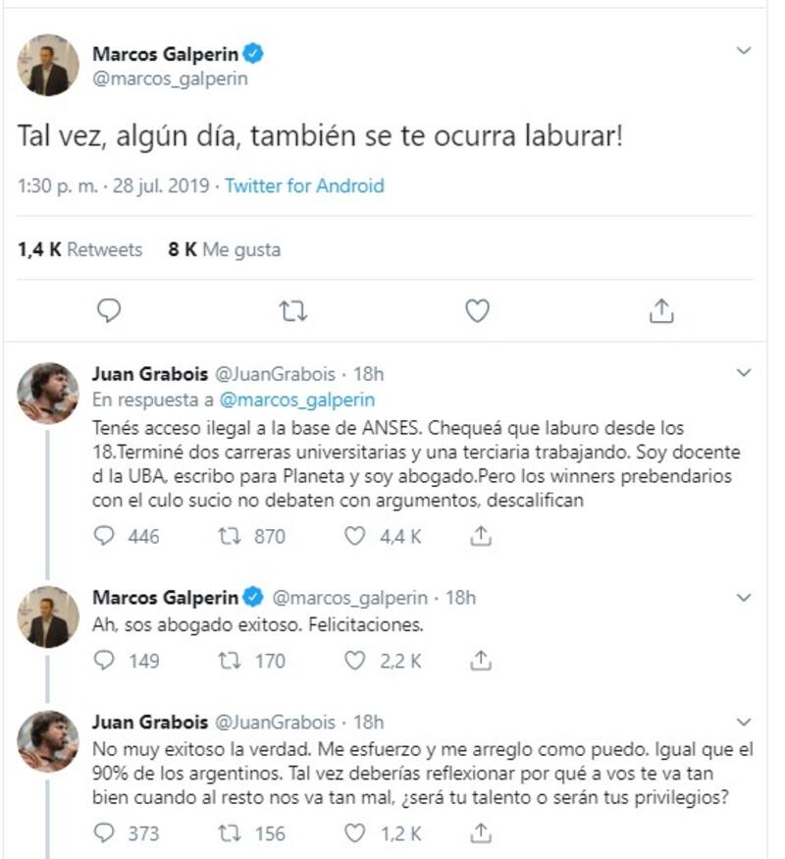Share the main tweet via upload icon
The width and height of the screenshot is (785, 859).
[661, 311]
